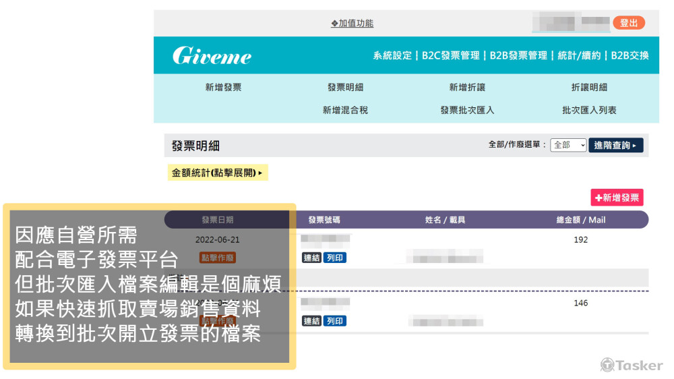Click 列印 for the 192 invoice
This screenshot has height=379, width=674.
[334, 258]
